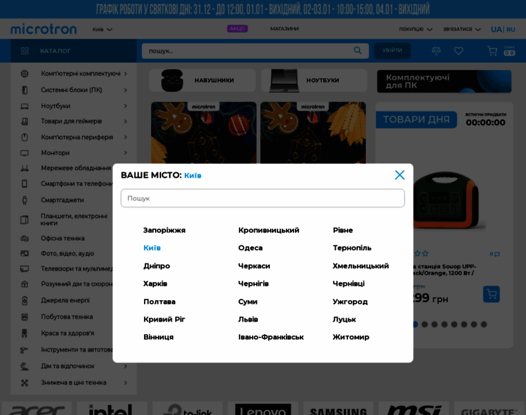The height and width of the screenshot is (415, 526).
Task: Click the Джерела енергії battery icon
Action: (x=24, y=300)
